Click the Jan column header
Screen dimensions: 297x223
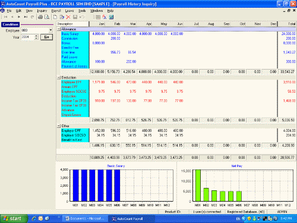click(97, 24)
